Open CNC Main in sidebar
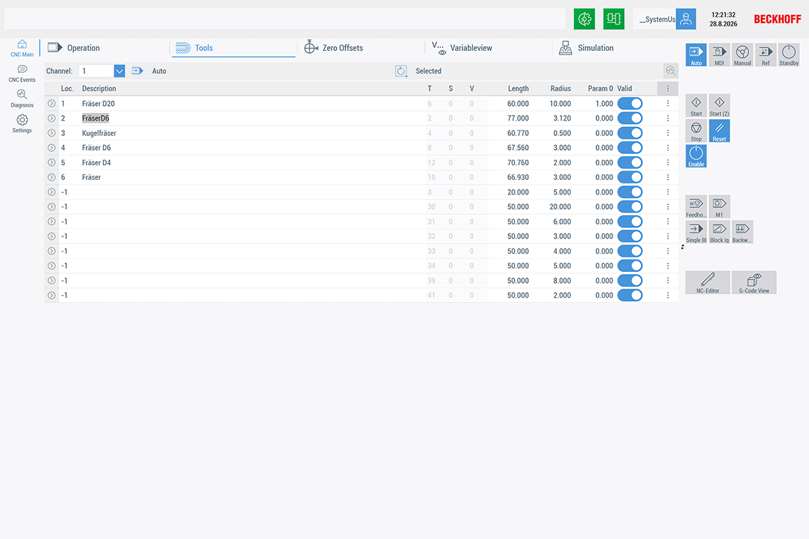Viewport: 809px width, 539px height. point(22,48)
